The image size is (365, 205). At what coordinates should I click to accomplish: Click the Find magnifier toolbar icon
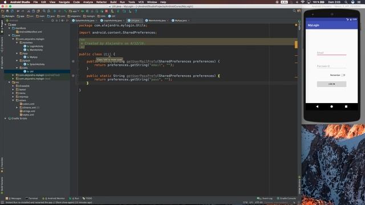[x=44, y=11]
